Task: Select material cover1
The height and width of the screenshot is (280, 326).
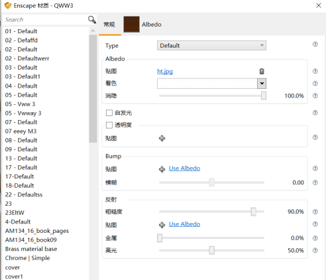Action: tap(14, 277)
